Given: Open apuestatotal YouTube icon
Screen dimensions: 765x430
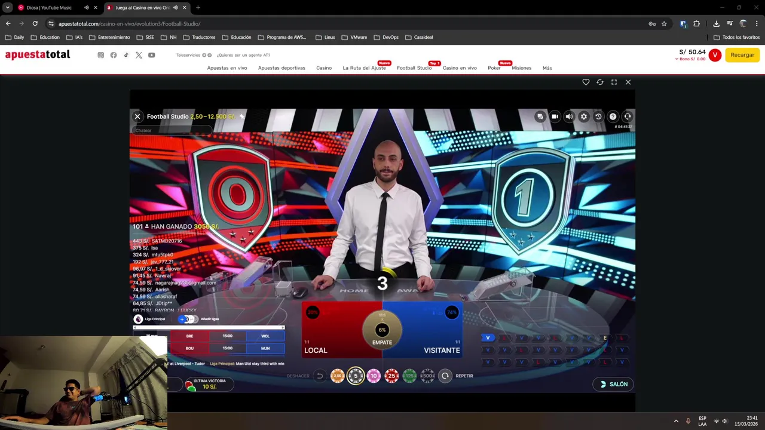Looking at the screenshot, I should click(151, 55).
